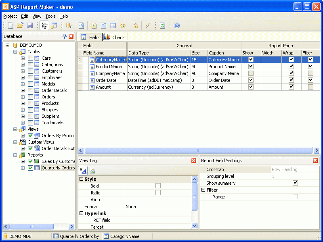This screenshot has width=323, height=242.
Task: Select the image icon in View Tag
Action: click(92, 171)
